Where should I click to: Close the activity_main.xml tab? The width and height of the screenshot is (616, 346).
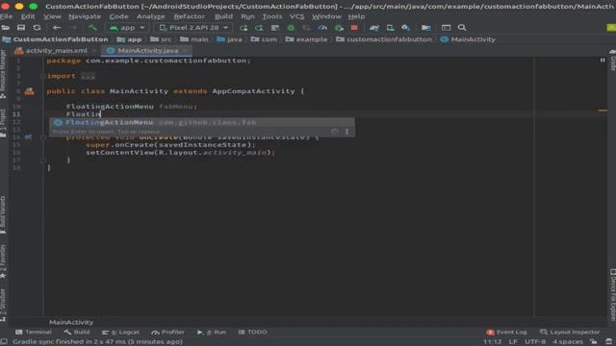[x=94, y=51]
